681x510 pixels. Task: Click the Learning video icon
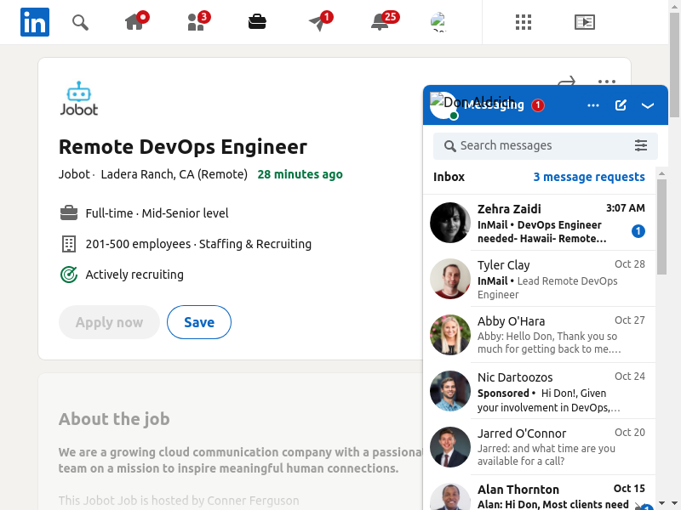coord(584,22)
